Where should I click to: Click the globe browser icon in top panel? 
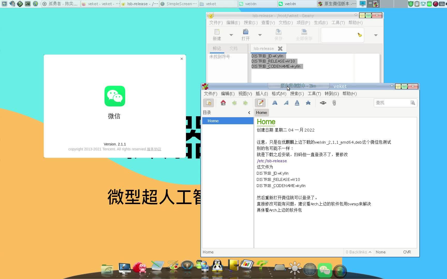[35, 4]
